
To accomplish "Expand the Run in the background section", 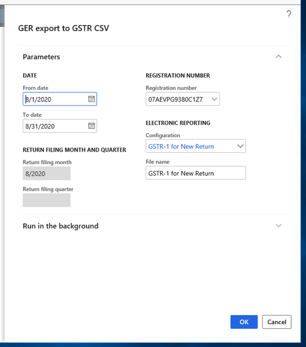I will [x=279, y=226].
